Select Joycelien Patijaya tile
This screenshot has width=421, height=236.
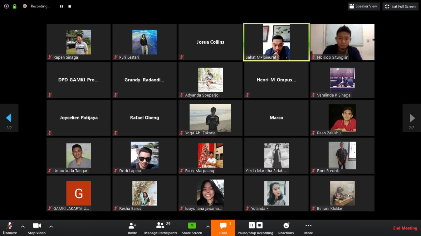point(79,118)
